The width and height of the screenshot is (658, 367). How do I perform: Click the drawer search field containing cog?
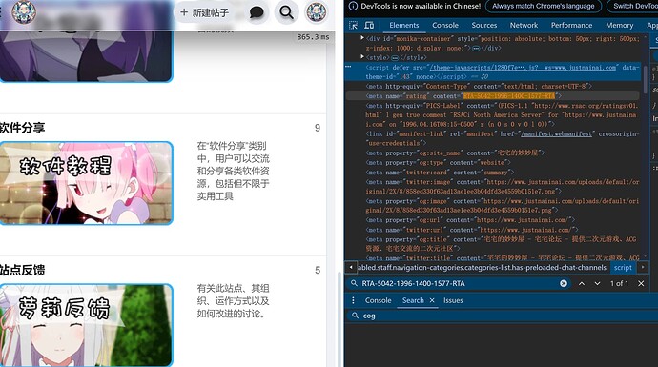click(504, 316)
